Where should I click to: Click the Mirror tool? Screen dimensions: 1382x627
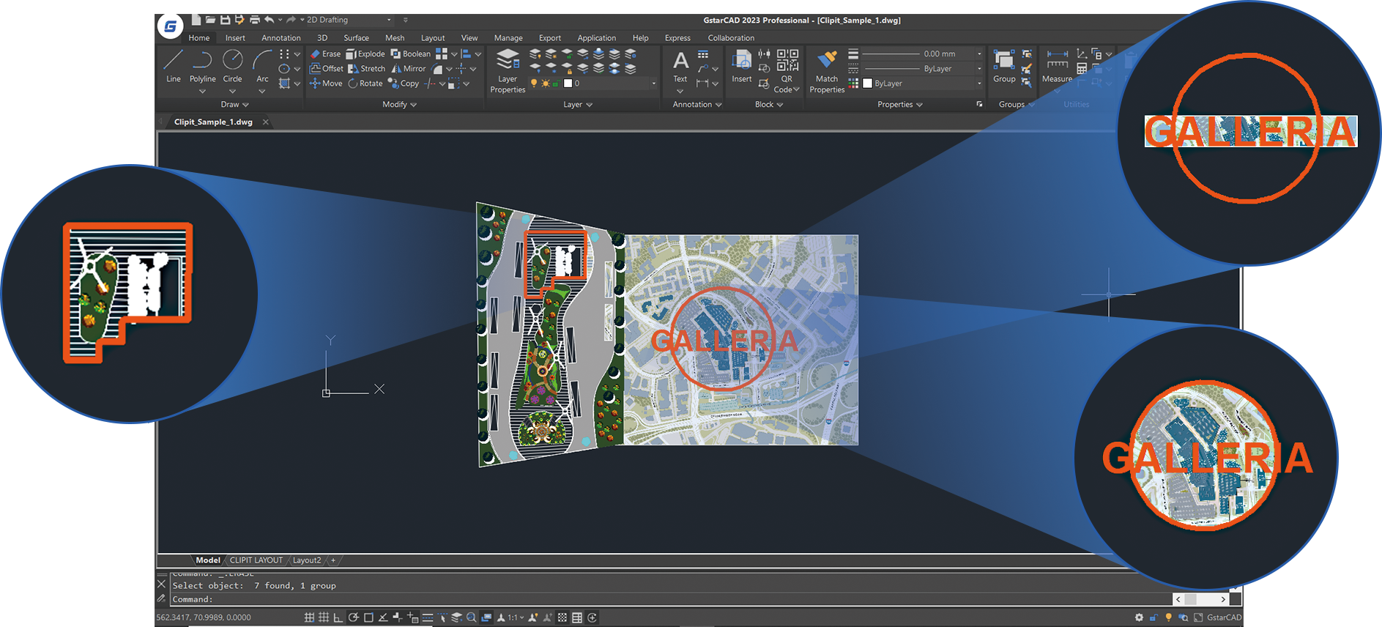408,69
